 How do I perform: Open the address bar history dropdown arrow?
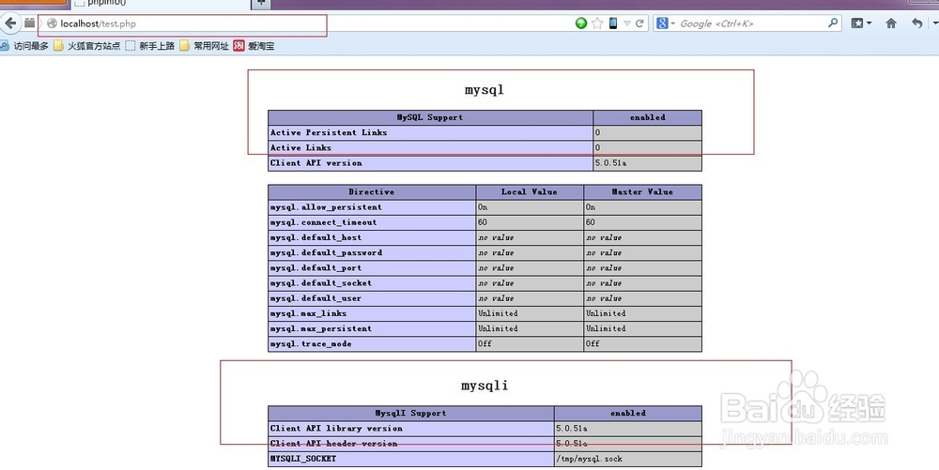tap(627, 23)
